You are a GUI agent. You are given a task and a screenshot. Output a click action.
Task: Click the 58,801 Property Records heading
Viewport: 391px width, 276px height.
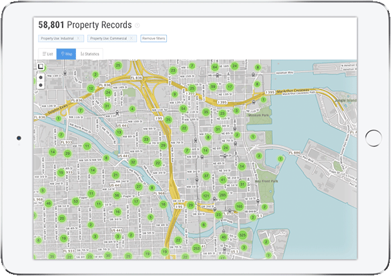(85, 25)
